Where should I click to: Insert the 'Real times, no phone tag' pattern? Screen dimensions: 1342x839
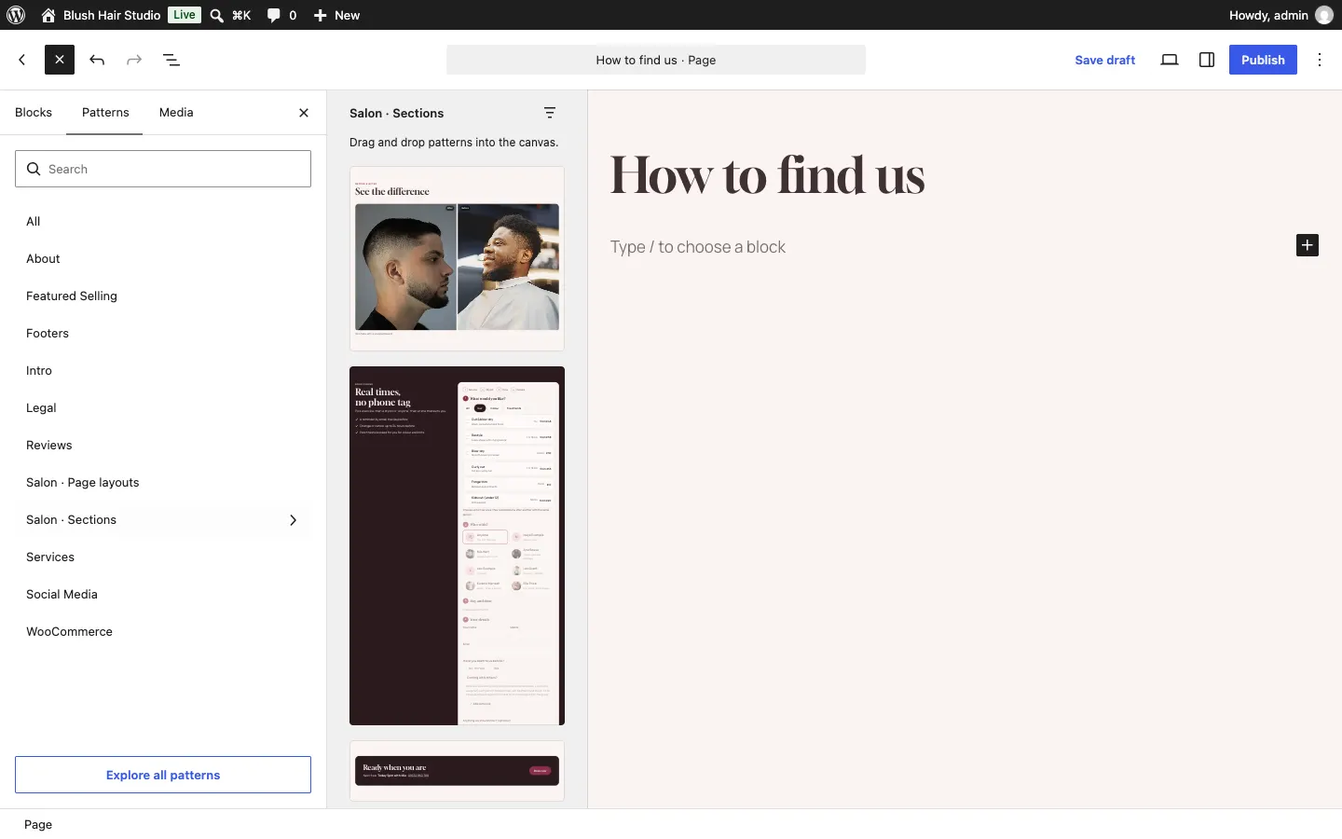[x=457, y=545]
